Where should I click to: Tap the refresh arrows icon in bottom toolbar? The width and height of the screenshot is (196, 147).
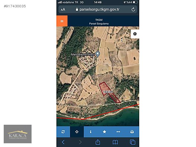coord(63,132)
